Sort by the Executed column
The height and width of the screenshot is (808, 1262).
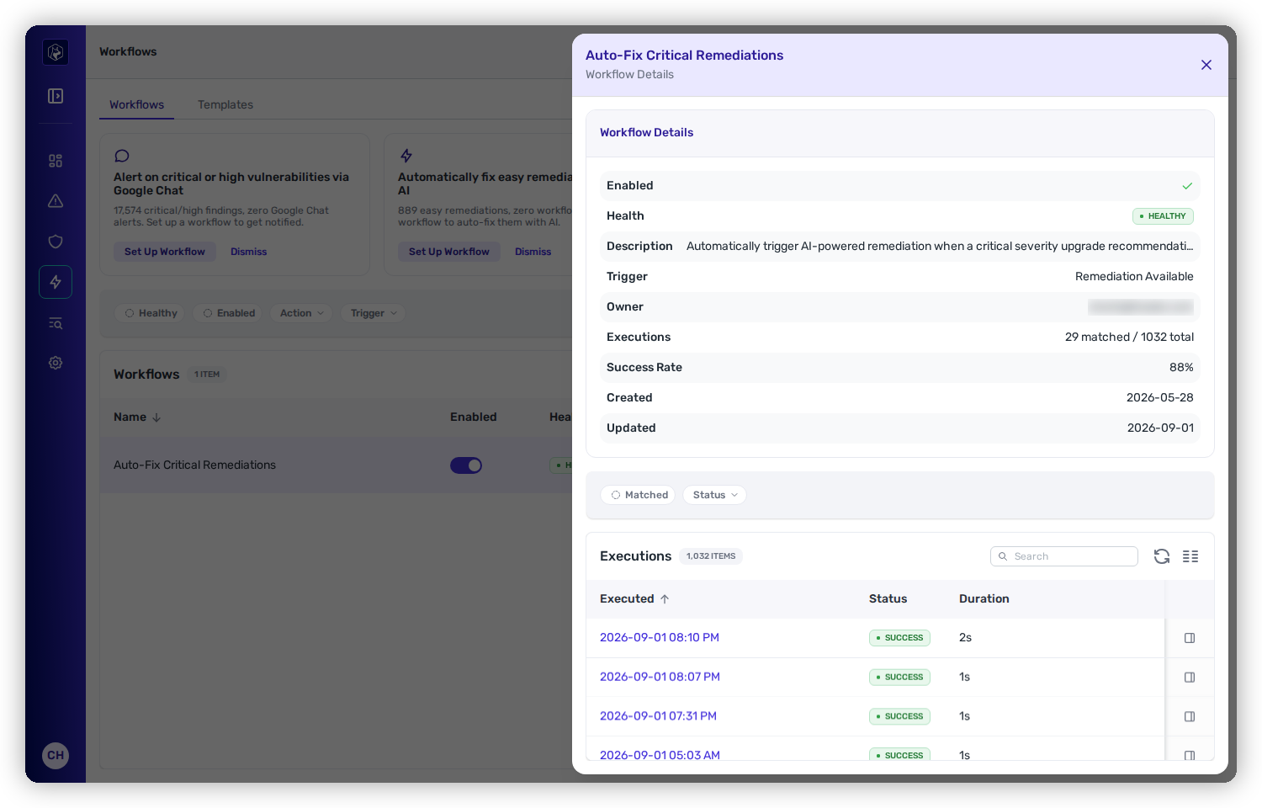[x=634, y=598]
